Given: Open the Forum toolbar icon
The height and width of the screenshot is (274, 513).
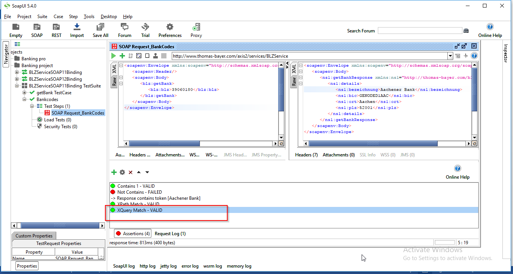Looking at the screenshot, I should [125, 30].
